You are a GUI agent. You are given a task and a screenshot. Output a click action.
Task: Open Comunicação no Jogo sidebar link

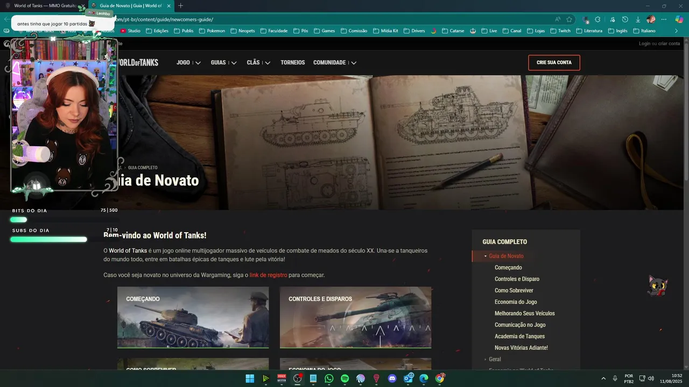520,325
